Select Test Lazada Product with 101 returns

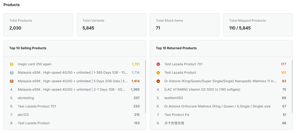tap(180, 73)
